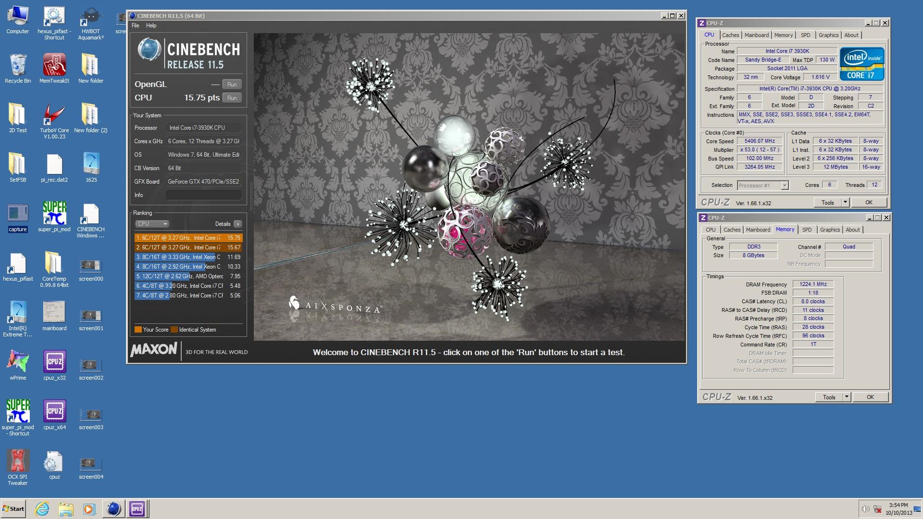Click the Identical System brown swatch
This screenshot has width=923, height=519.
tap(174, 330)
